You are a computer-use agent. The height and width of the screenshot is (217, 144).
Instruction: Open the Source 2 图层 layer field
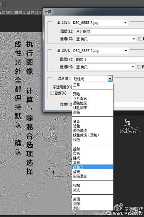(109, 60)
